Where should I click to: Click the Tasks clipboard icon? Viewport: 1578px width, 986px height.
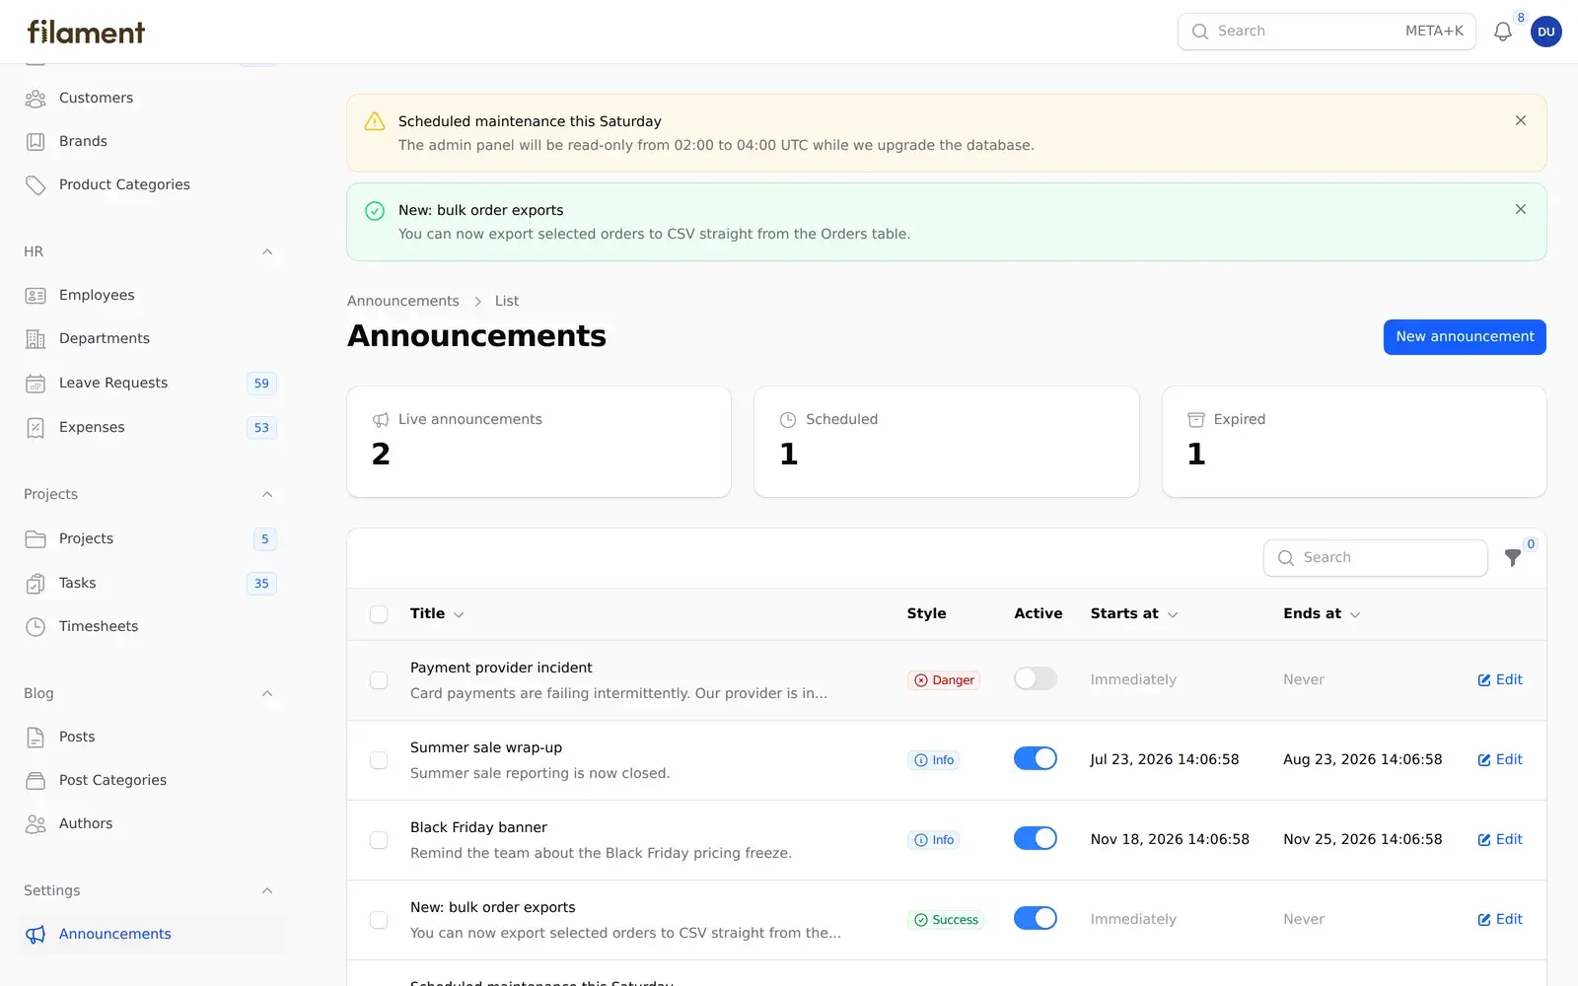[36, 584]
